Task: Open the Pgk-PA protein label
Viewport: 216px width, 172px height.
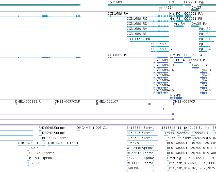Action: pos(205,91)
